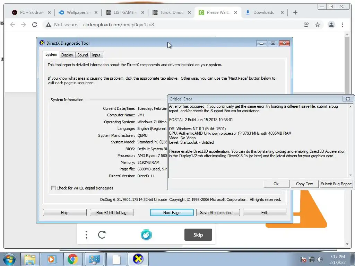Click three-dot options icon beside Skip
355x266 pixels.
tap(86, 234)
